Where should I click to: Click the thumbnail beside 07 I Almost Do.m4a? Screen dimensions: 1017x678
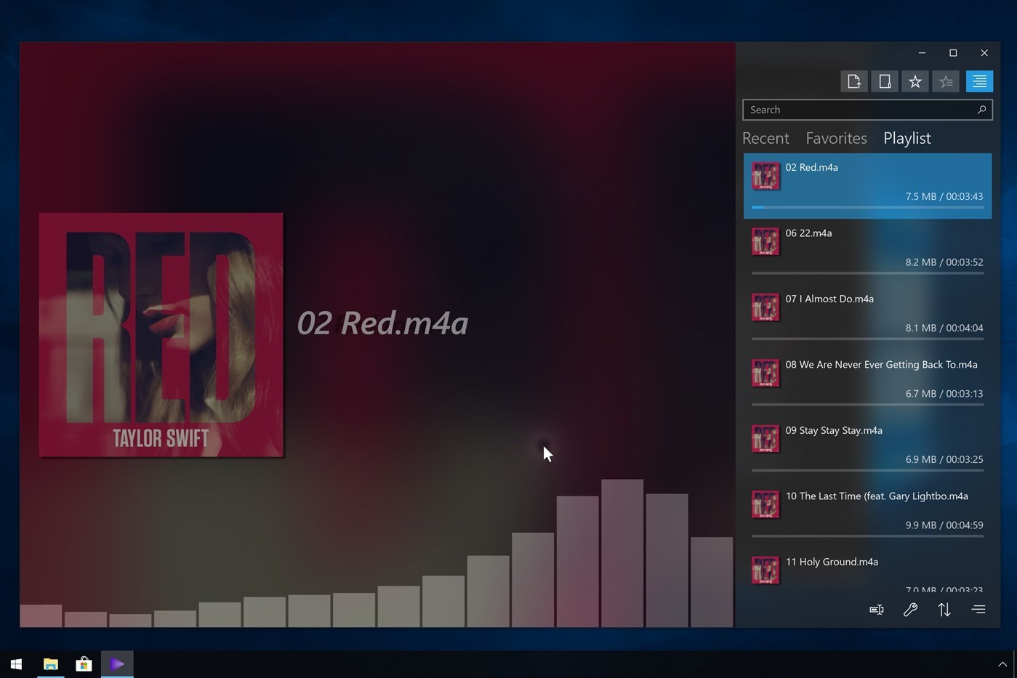click(x=765, y=307)
